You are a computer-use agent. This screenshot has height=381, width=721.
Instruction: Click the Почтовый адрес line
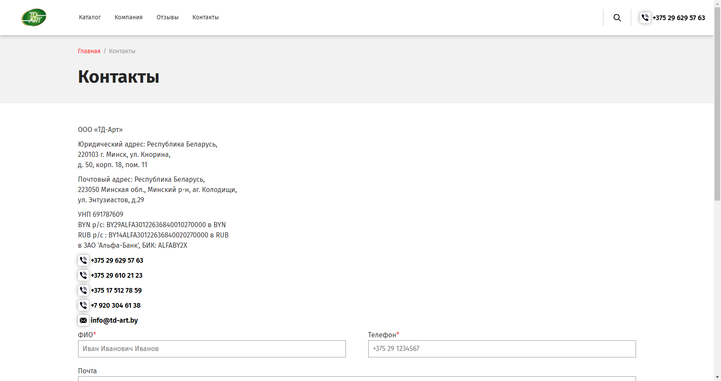point(142,179)
